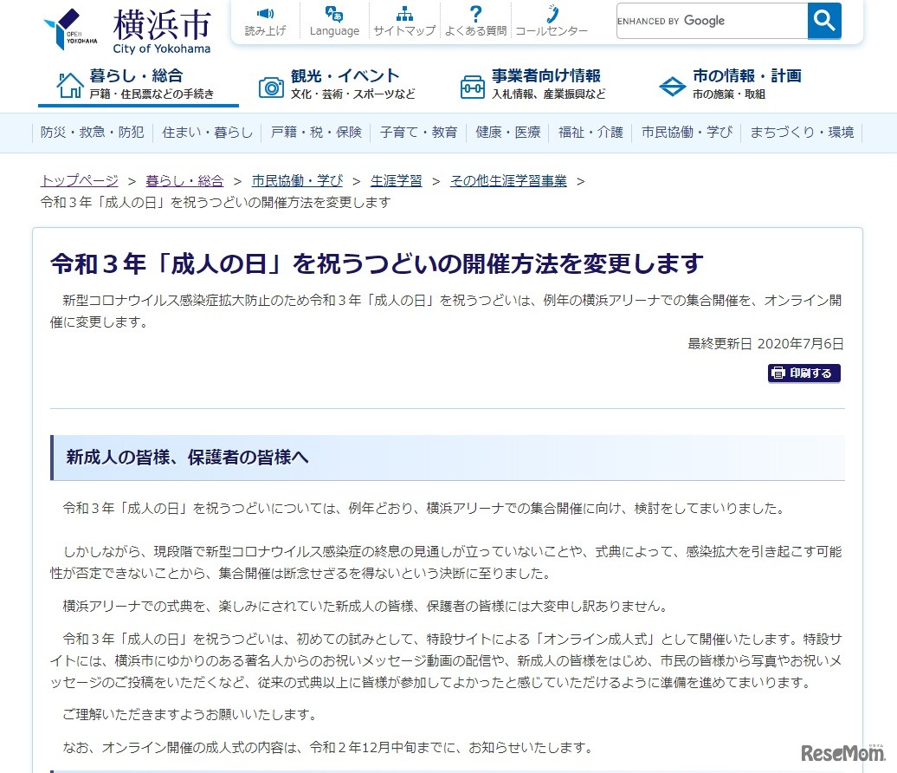Open よくある質問 question mark icon
897x773 pixels.
475,13
